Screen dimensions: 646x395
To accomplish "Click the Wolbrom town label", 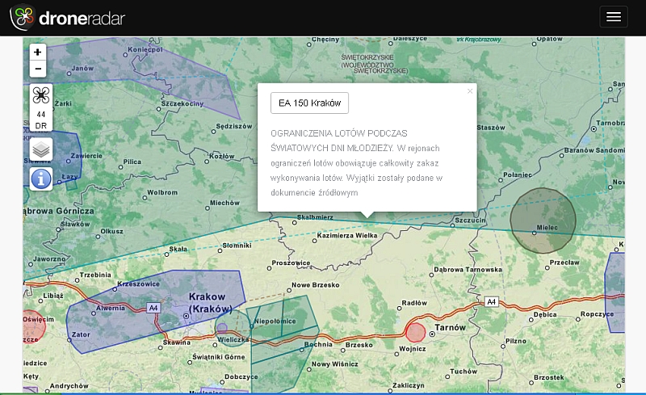I will (x=162, y=192).
